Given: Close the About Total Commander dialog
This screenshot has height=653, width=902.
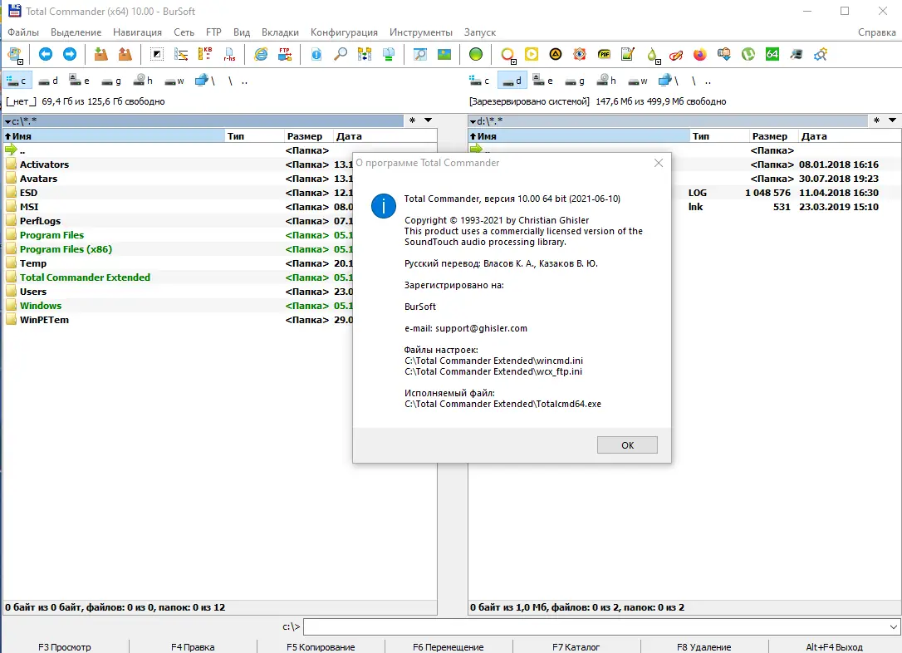Looking at the screenshot, I should [659, 163].
